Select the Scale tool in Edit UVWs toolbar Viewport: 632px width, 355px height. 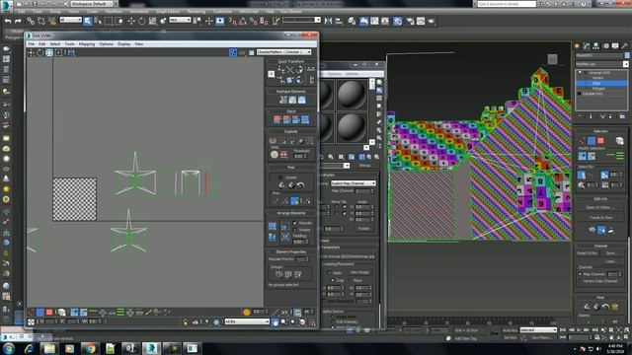[x=49, y=52]
